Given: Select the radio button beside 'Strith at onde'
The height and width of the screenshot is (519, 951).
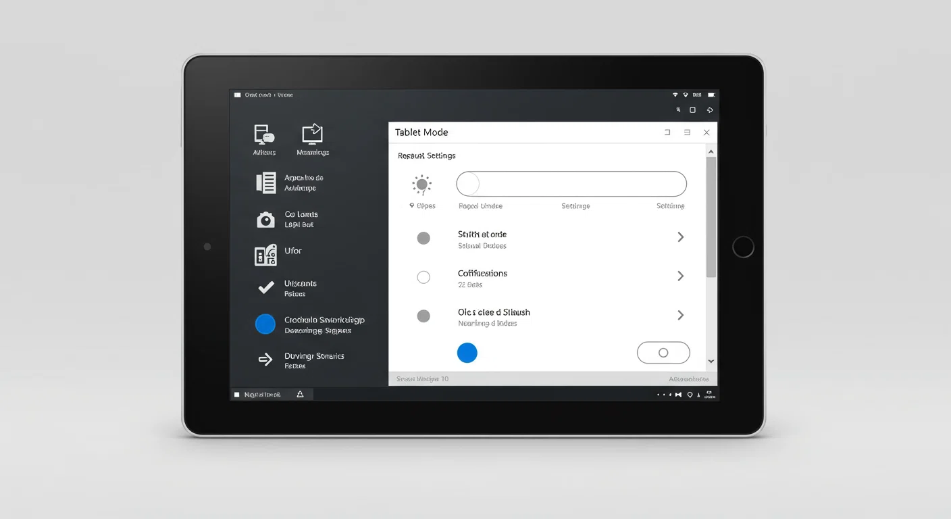Looking at the screenshot, I should tap(423, 238).
